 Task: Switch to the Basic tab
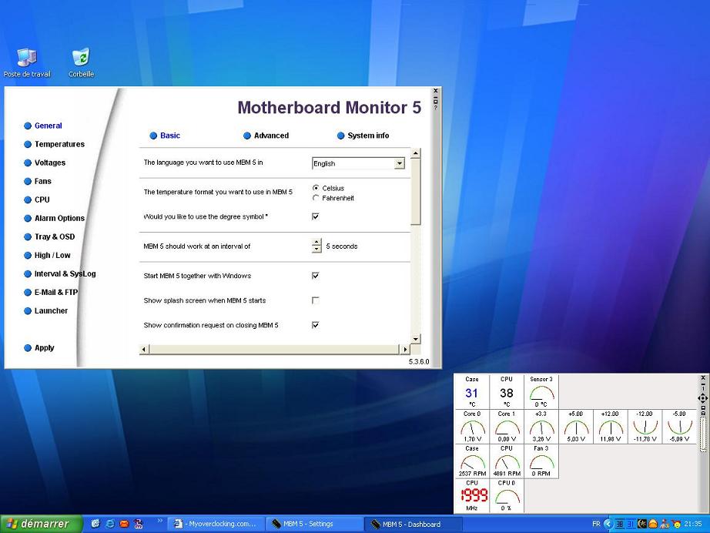coord(165,136)
